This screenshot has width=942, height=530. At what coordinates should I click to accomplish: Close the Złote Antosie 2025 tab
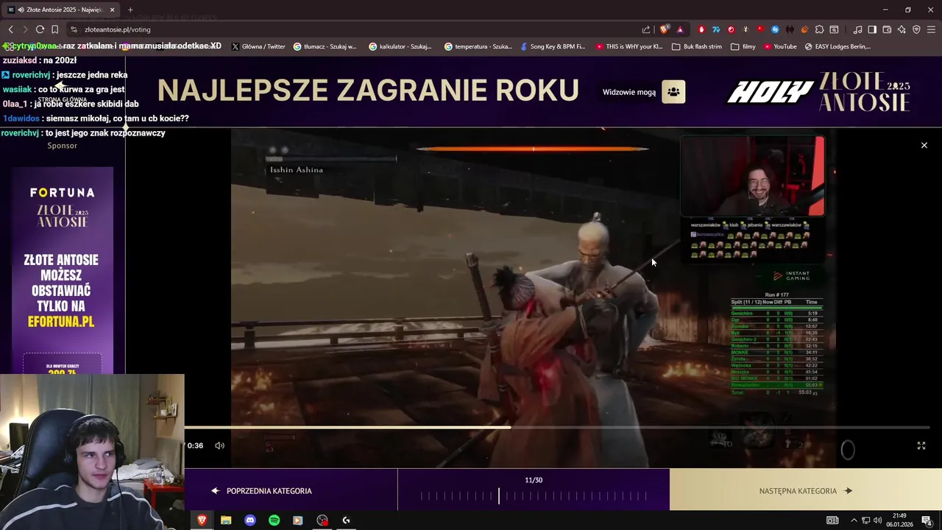[x=113, y=10]
